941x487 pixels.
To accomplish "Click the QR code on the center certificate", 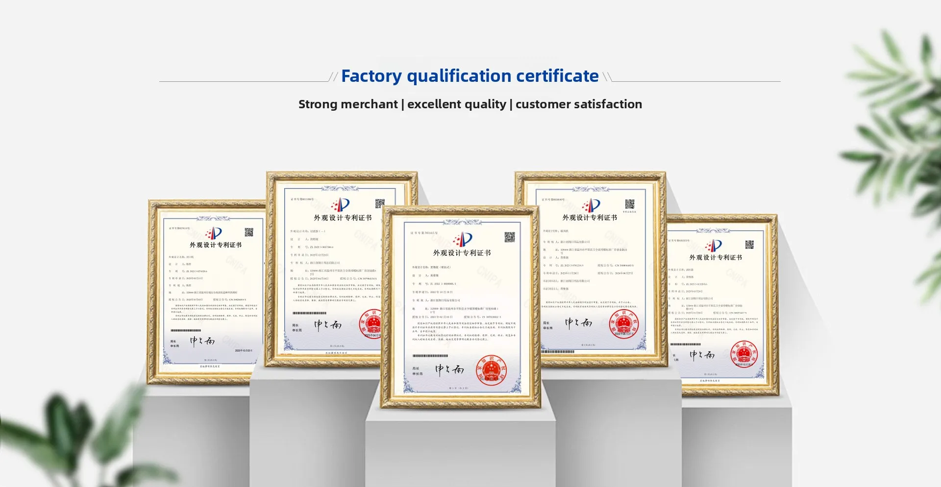I will pyautogui.click(x=510, y=238).
